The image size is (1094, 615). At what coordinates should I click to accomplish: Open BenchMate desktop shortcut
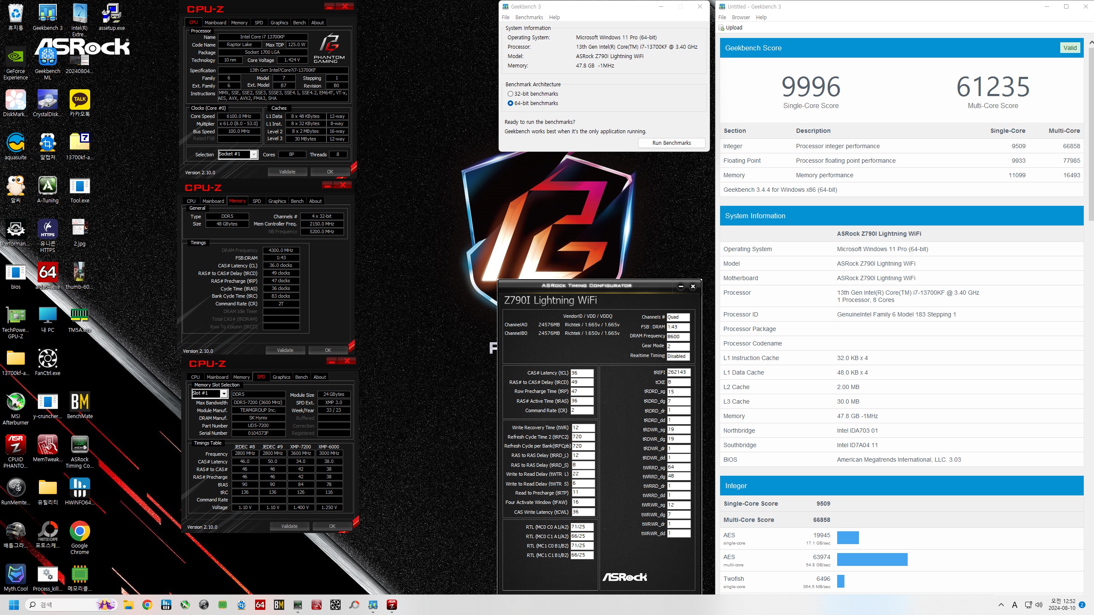click(x=79, y=406)
